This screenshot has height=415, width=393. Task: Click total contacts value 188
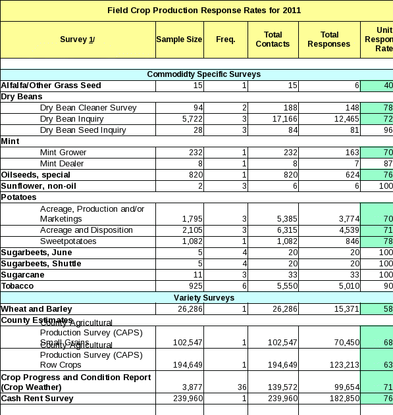[290, 108]
